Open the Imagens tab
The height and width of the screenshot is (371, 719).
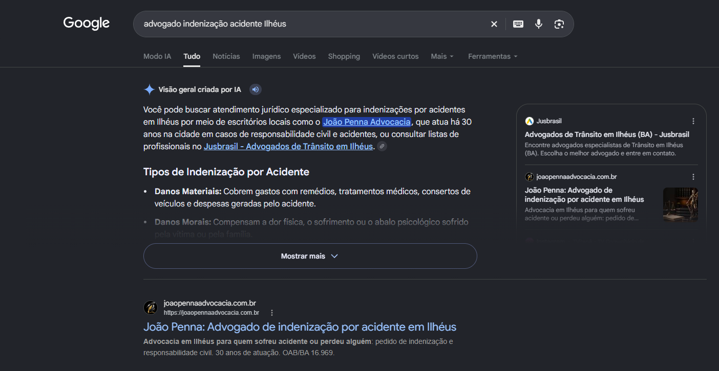click(266, 56)
